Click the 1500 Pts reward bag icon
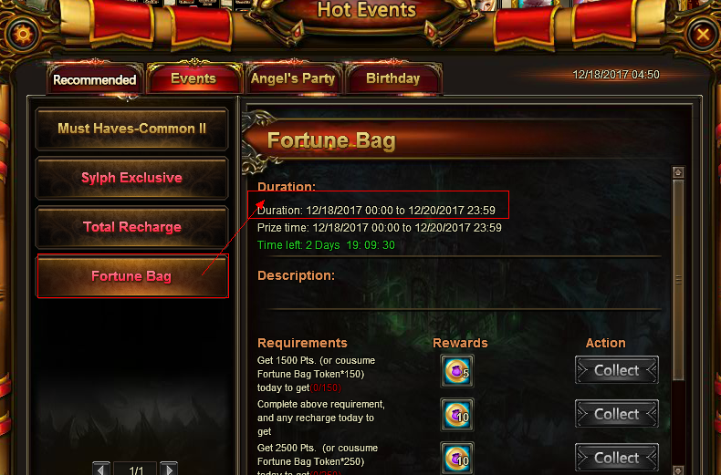The width and height of the screenshot is (721, 475). 456,371
